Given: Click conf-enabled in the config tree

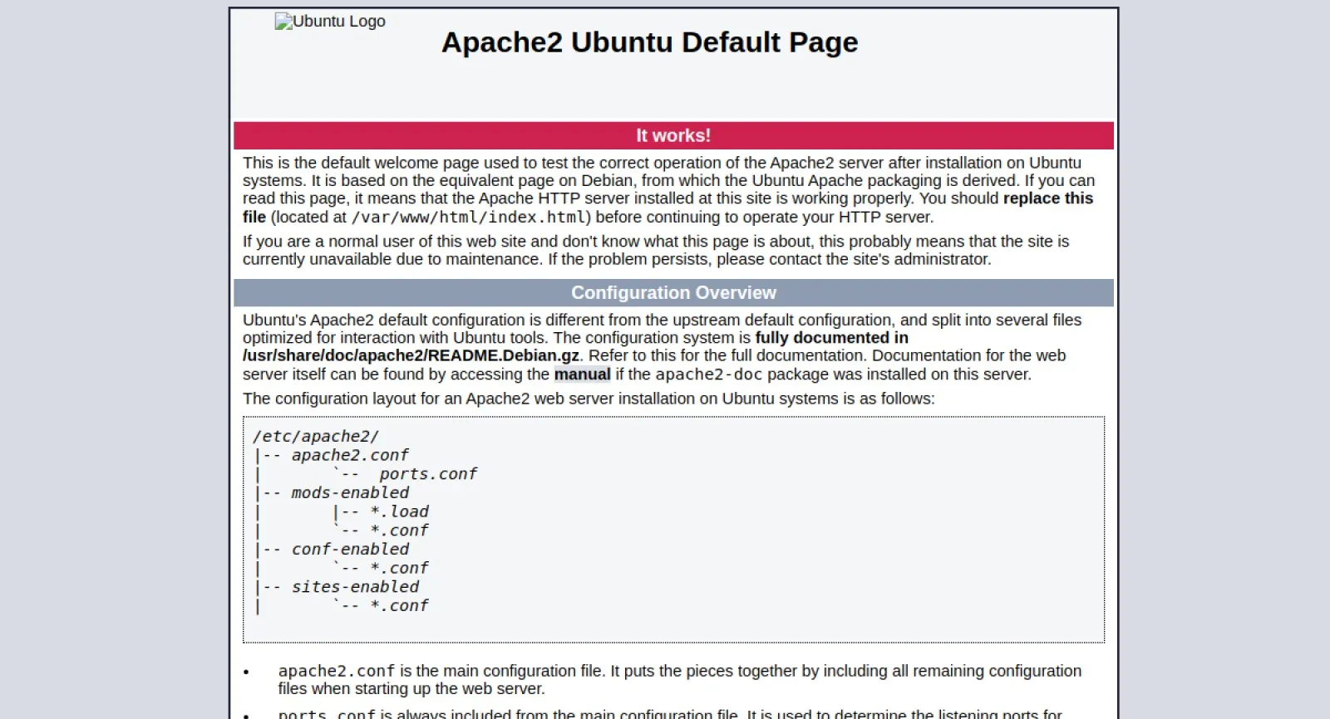Looking at the screenshot, I should [x=350, y=550].
